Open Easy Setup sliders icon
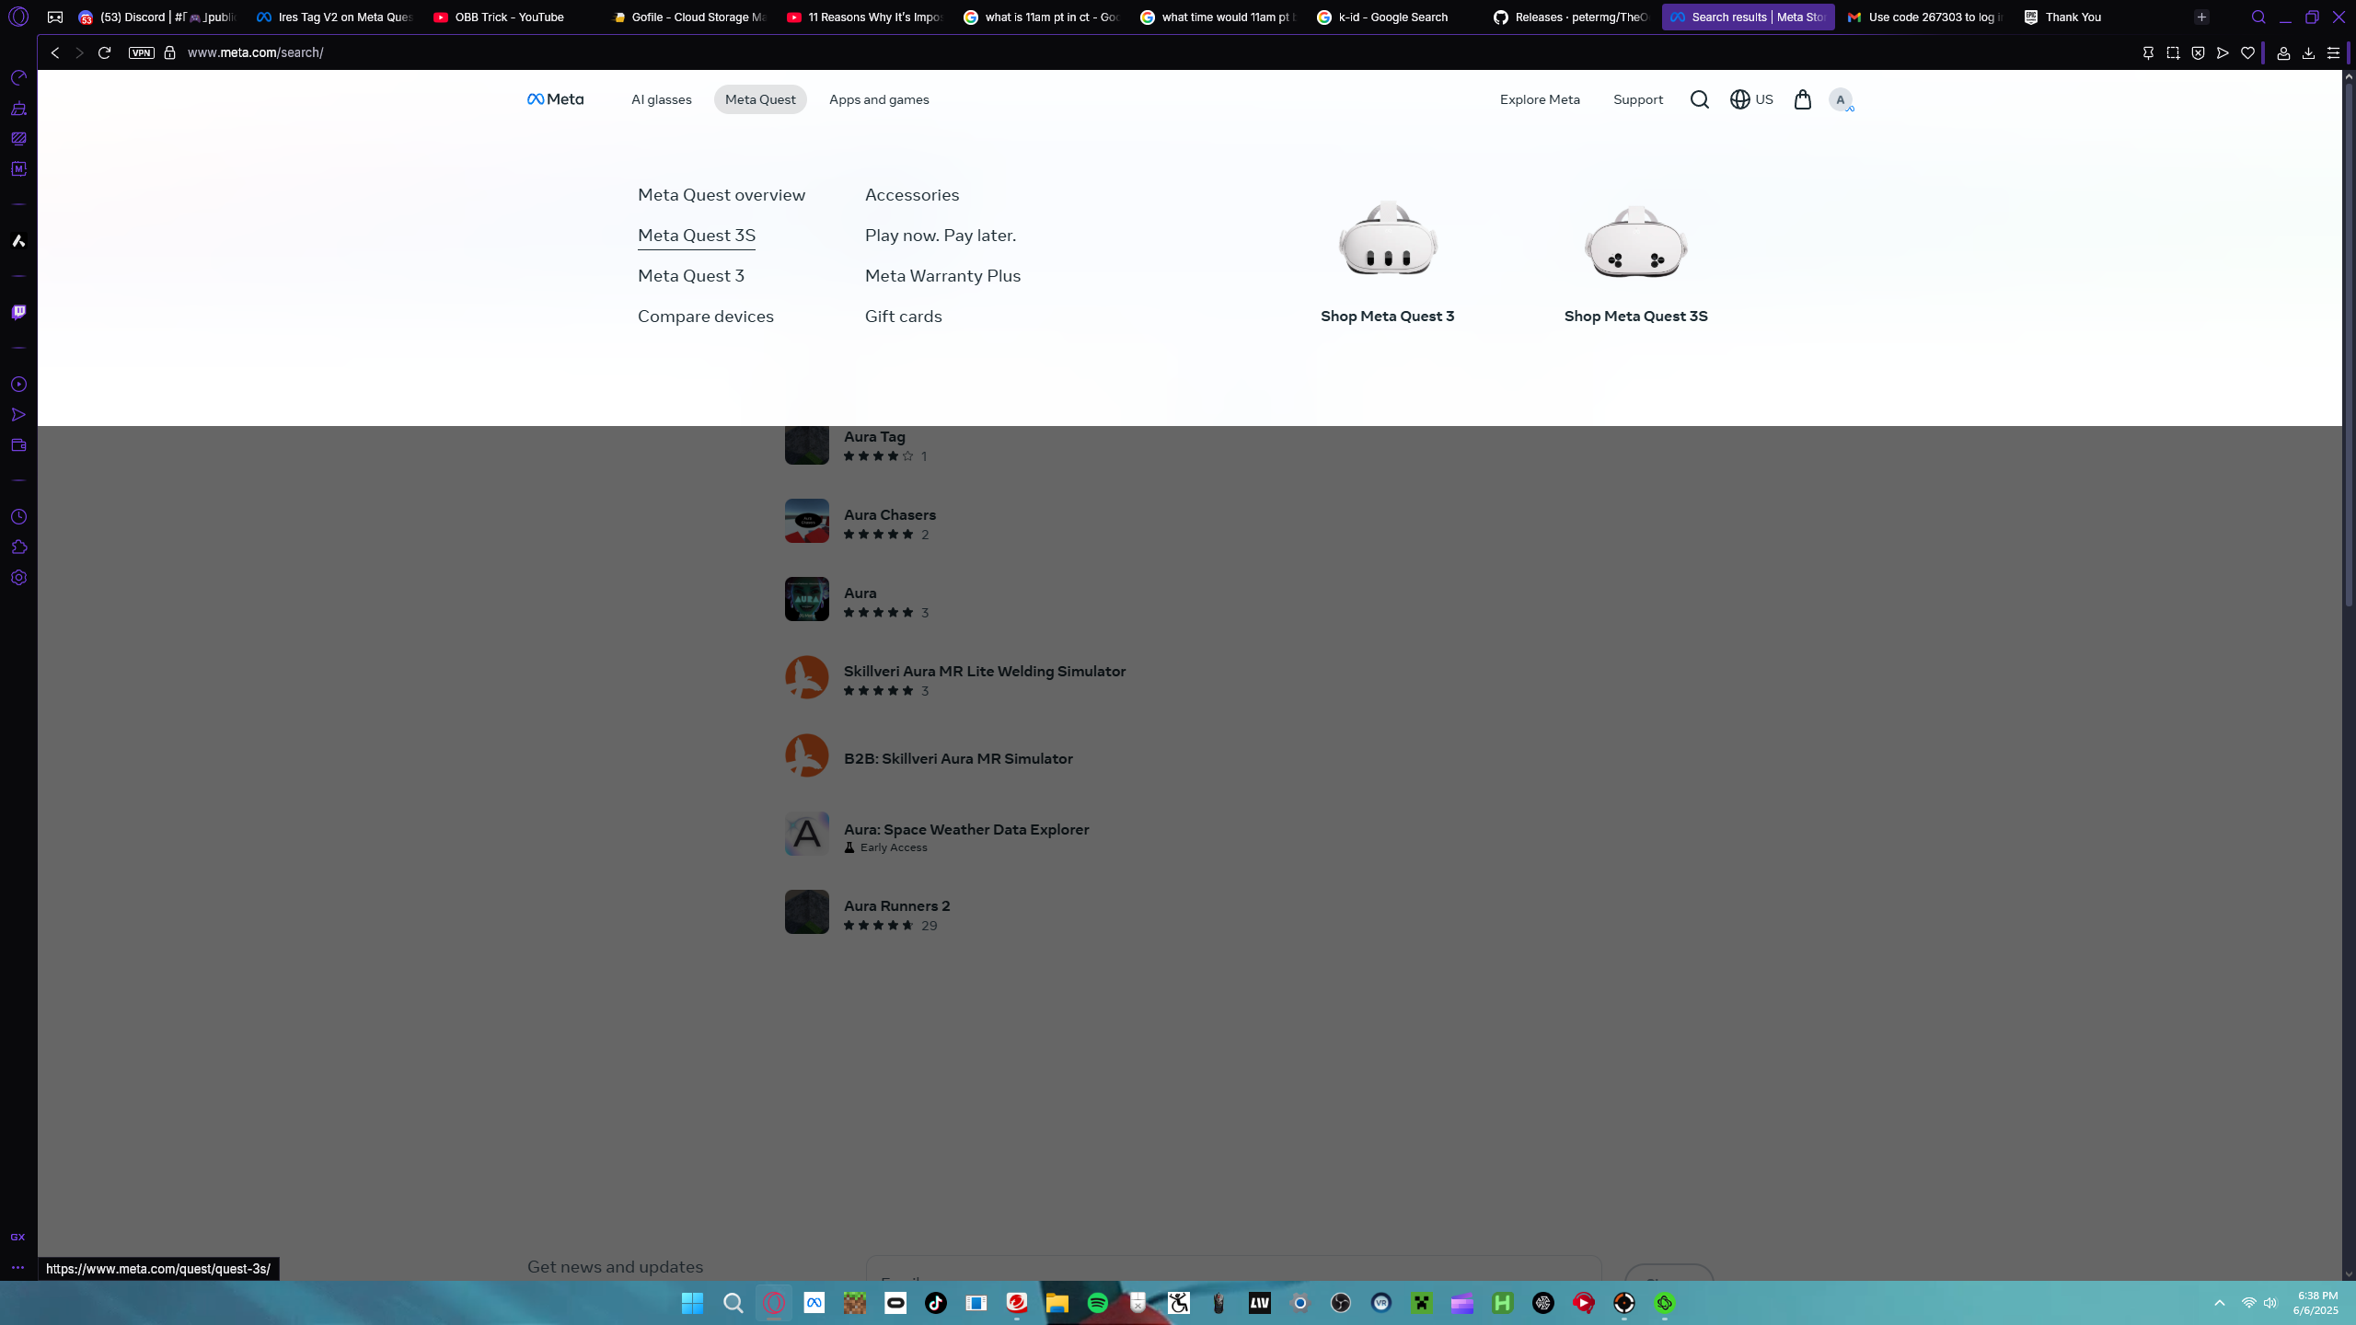Image resolution: width=2356 pixels, height=1325 pixels. point(2333,53)
